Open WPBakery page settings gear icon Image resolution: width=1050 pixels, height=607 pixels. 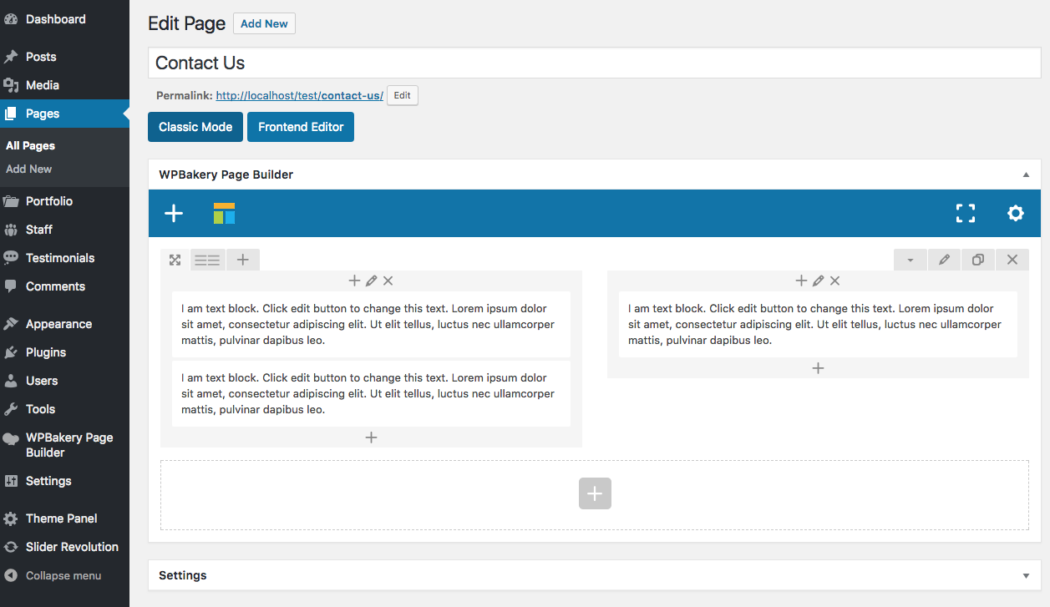(1016, 213)
